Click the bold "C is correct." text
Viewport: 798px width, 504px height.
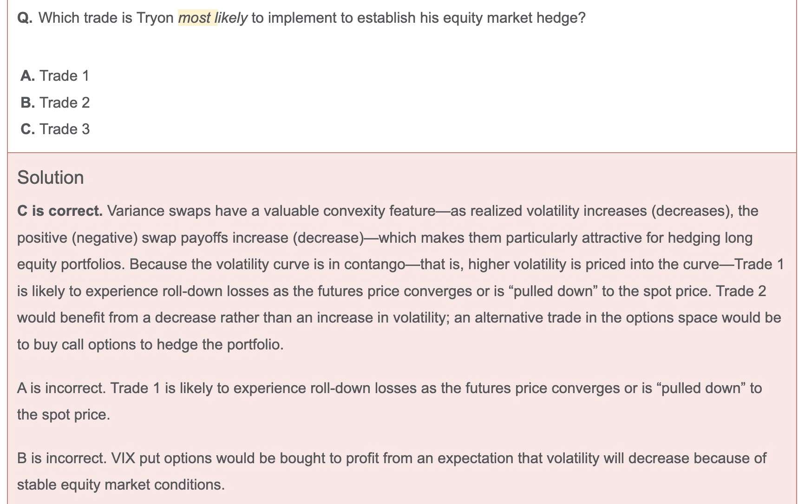click(x=60, y=211)
